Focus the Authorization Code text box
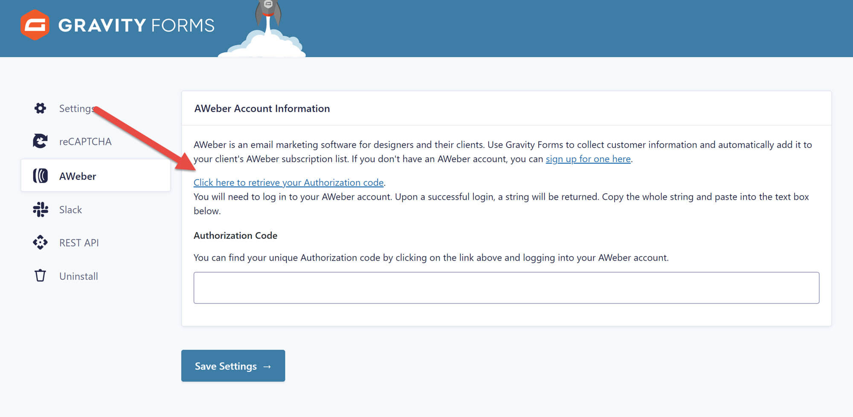Screen dimensions: 853x417 506,288
